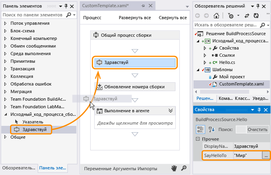Click the toolbox search input field
271x175 pixels.
coord(34,15)
